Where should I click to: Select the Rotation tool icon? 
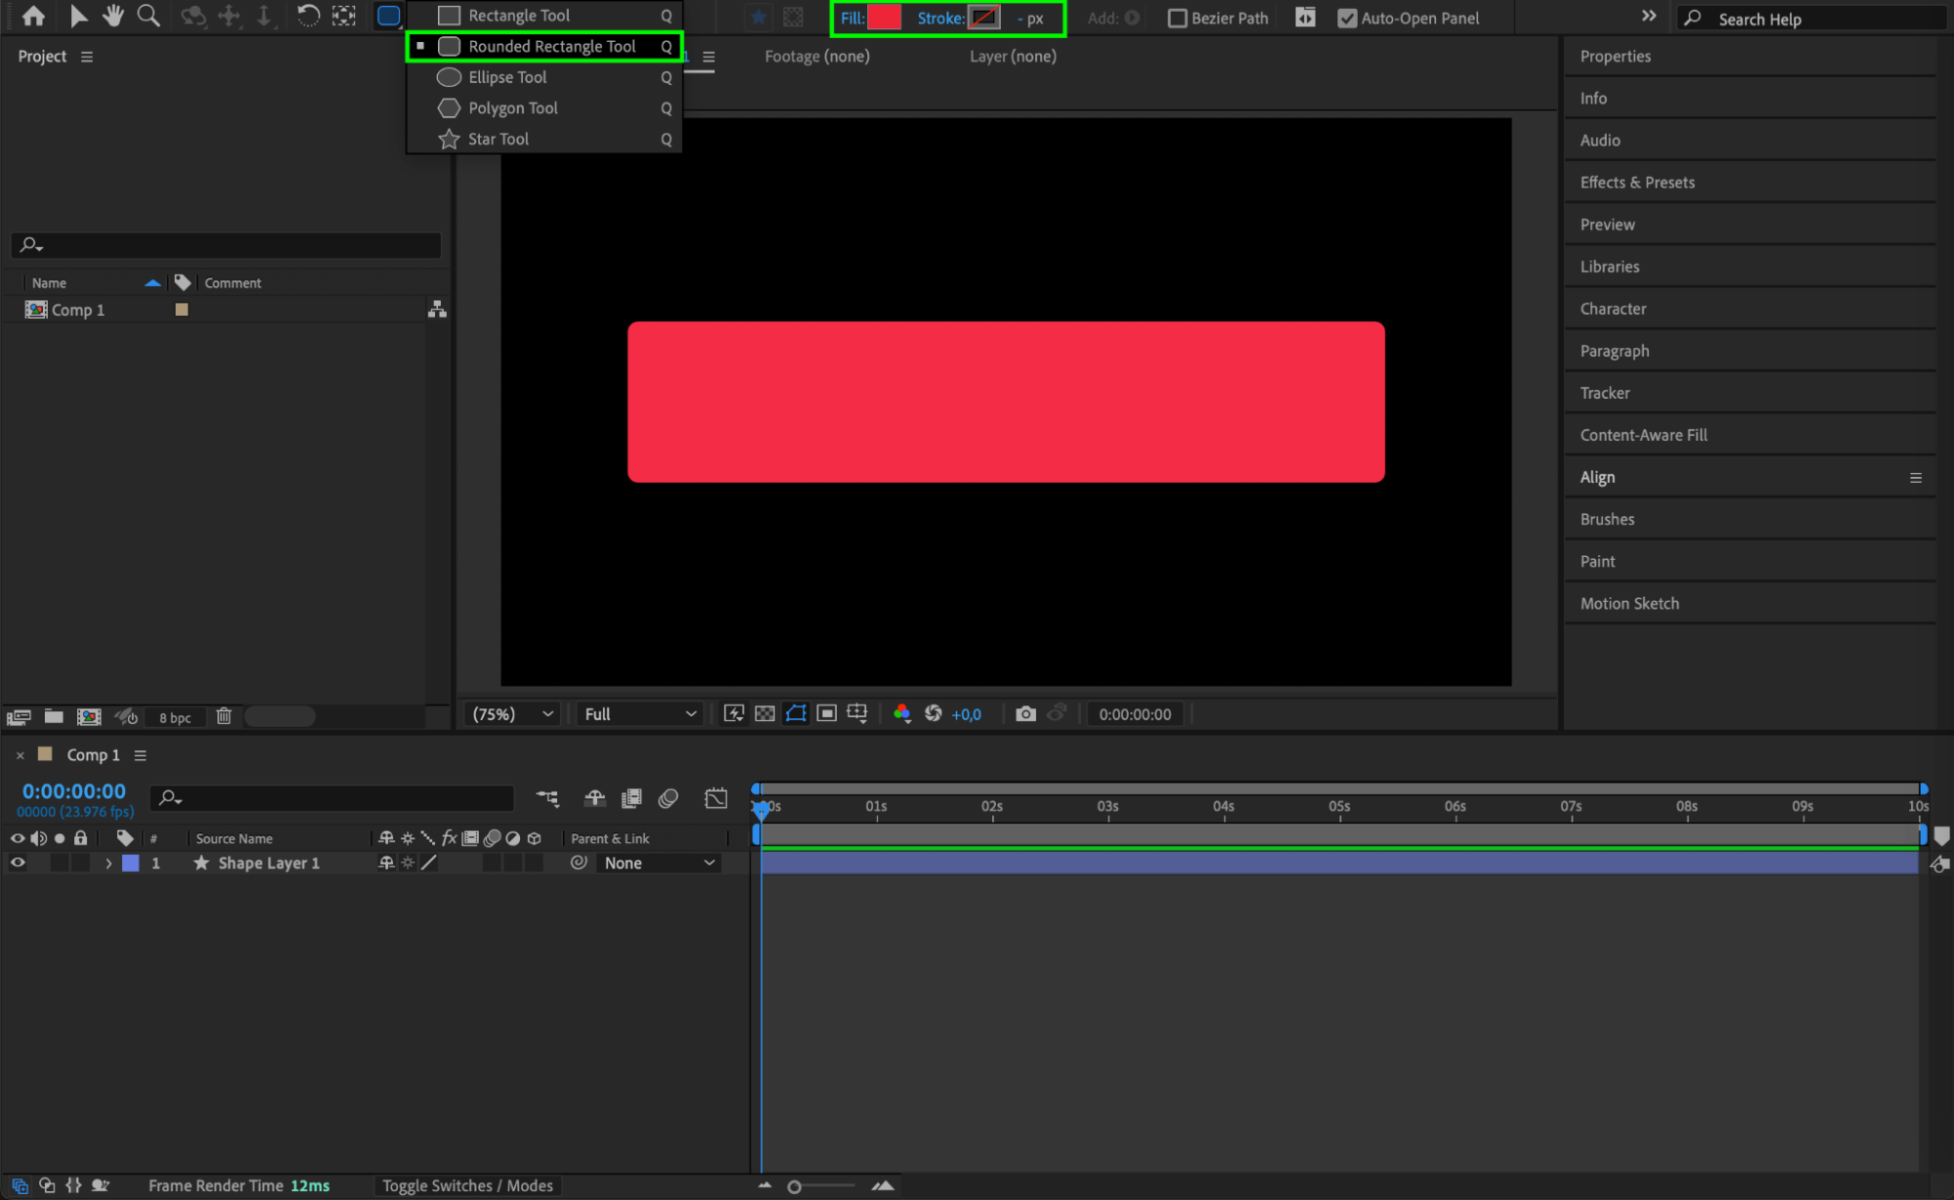click(x=307, y=16)
